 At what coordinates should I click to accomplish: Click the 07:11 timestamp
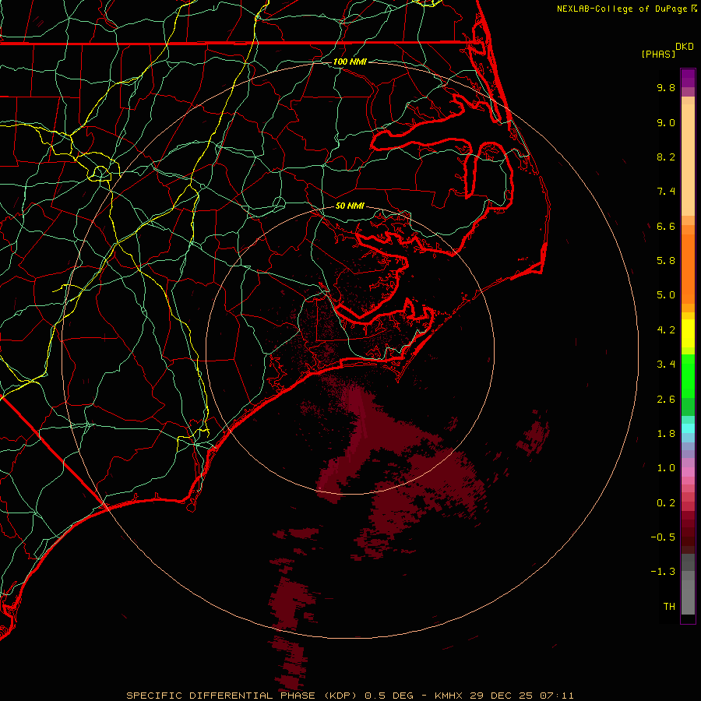coord(557,696)
